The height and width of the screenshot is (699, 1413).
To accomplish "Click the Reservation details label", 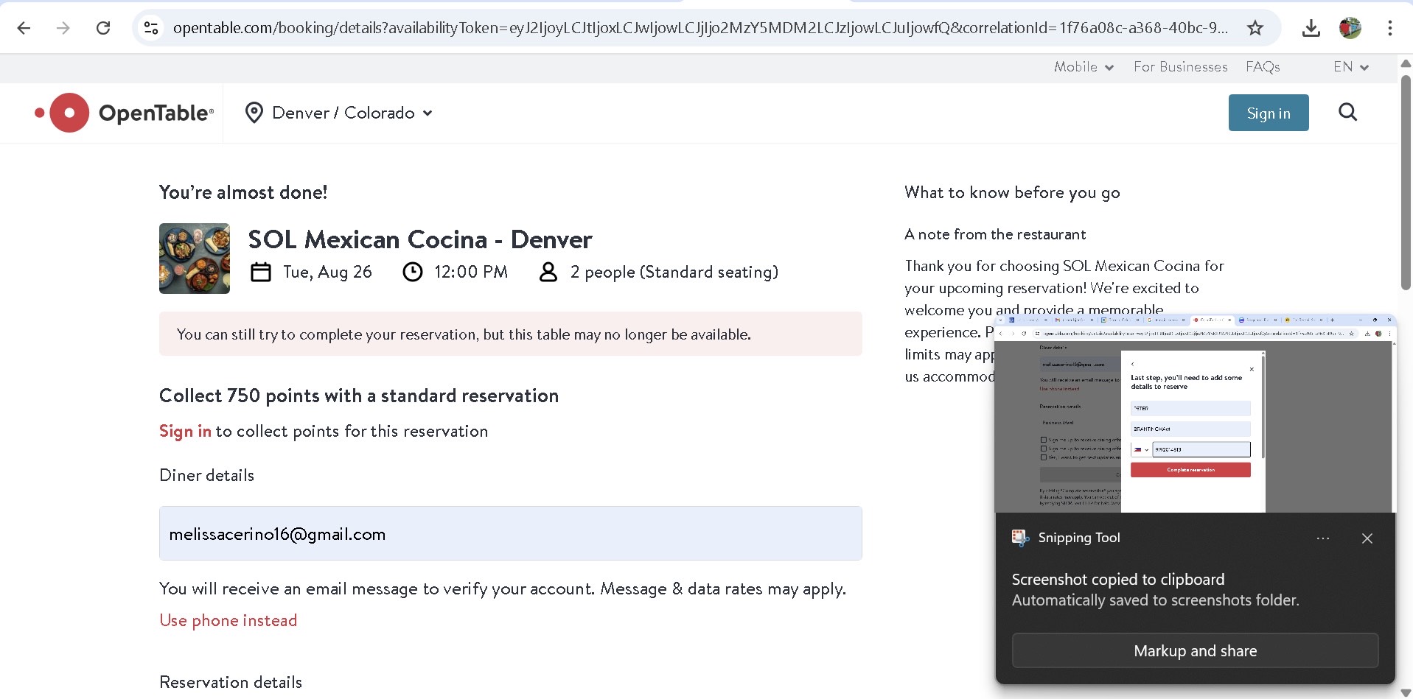I will tap(231, 682).
